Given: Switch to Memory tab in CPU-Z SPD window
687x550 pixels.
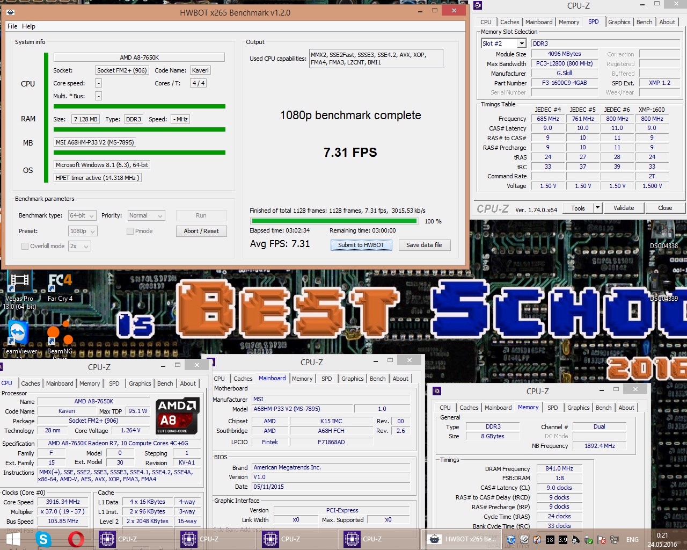Looking at the screenshot, I should (569, 22).
